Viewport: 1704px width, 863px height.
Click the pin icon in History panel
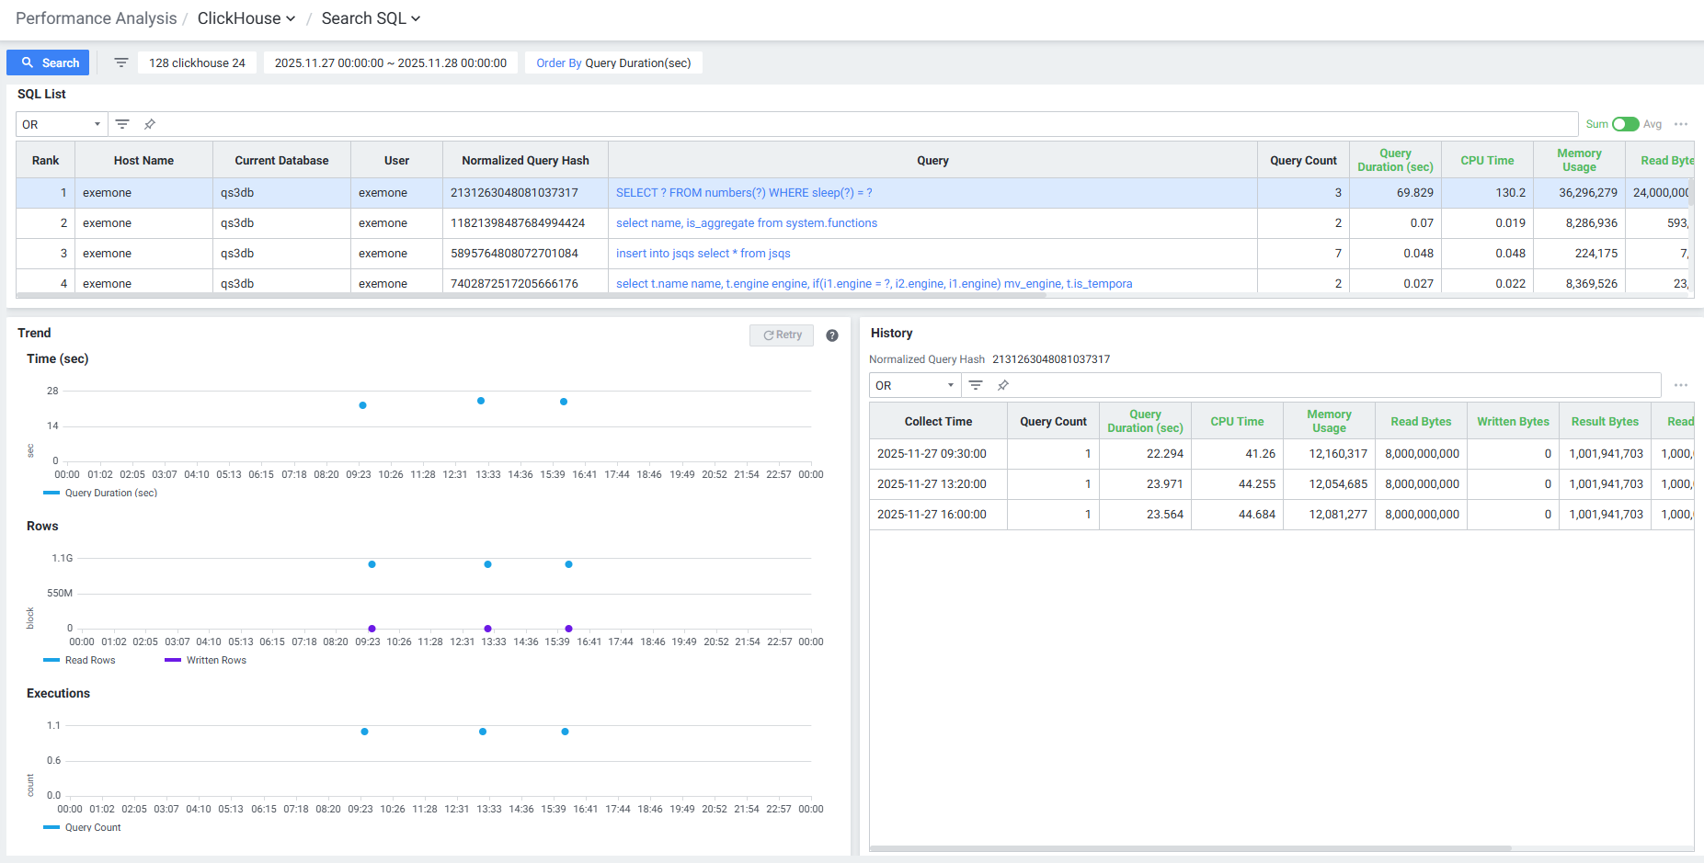(x=1003, y=385)
